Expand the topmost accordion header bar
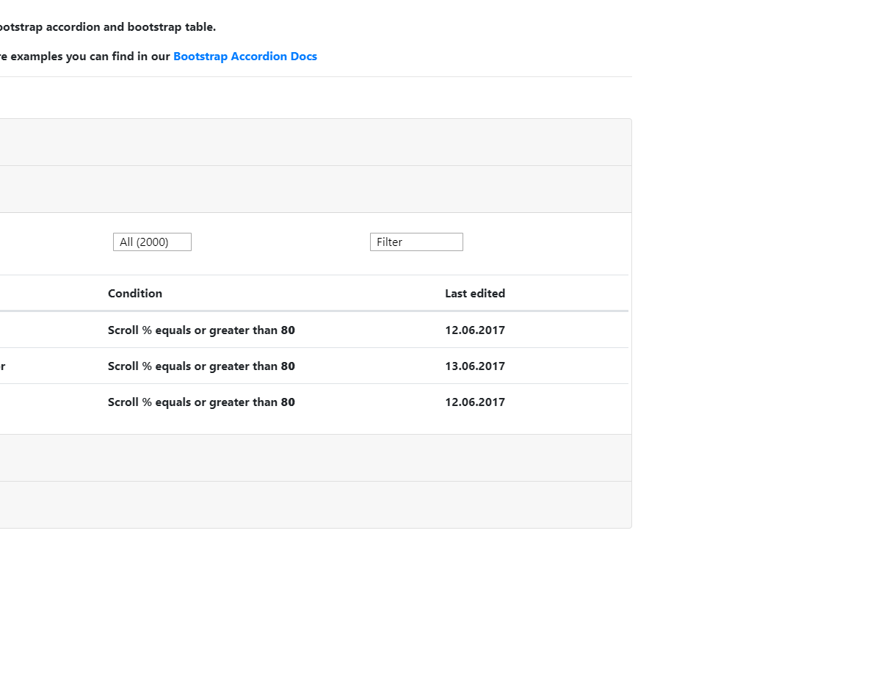881x699 pixels. [314, 142]
